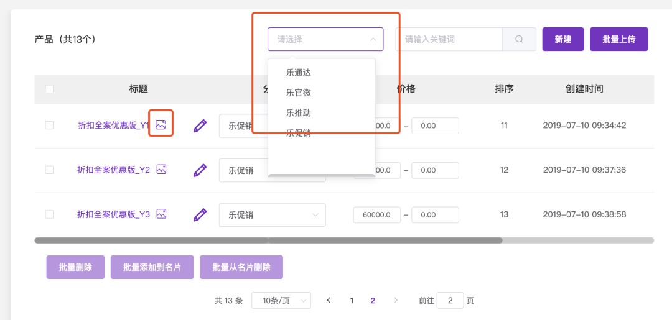Click the 新建 button
This screenshot has height=320, width=672.
click(x=562, y=39)
